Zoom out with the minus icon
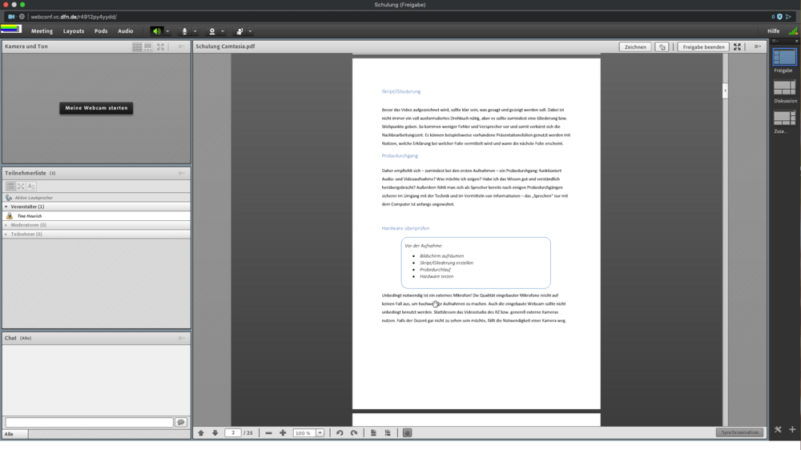Image resolution: width=801 pixels, height=450 pixels. pos(268,432)
